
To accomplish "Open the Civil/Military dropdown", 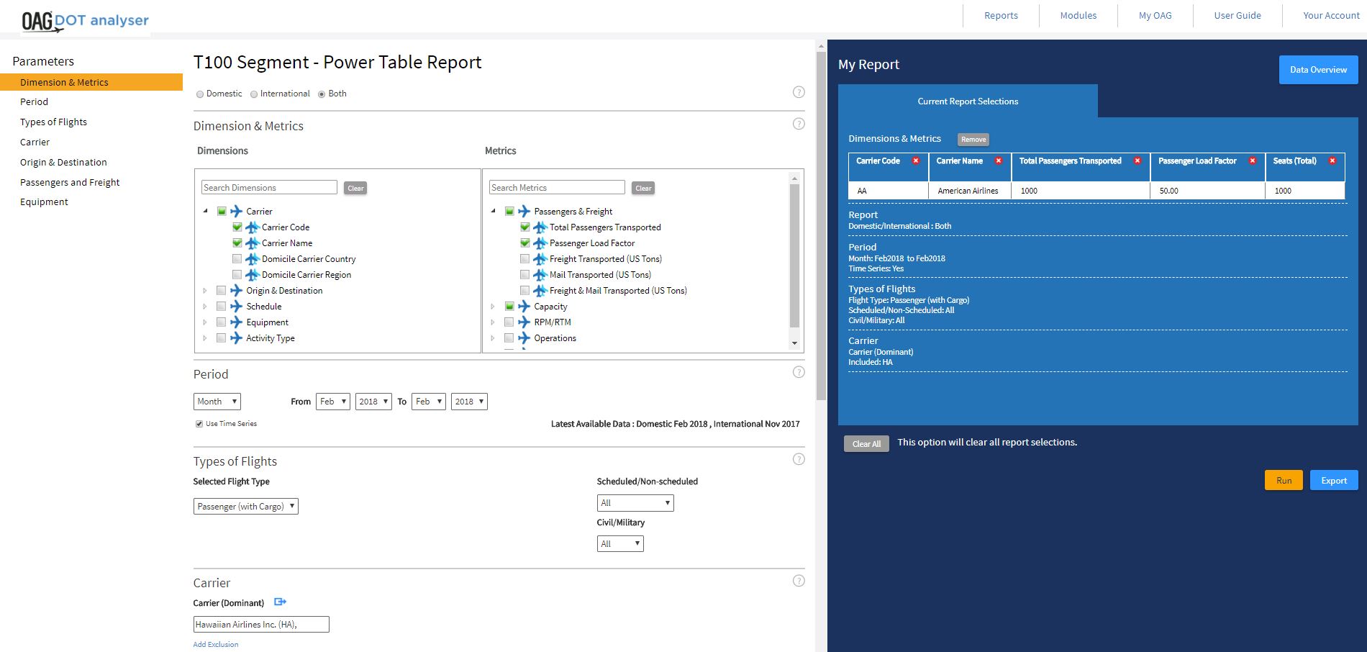I will coord(619,544).
